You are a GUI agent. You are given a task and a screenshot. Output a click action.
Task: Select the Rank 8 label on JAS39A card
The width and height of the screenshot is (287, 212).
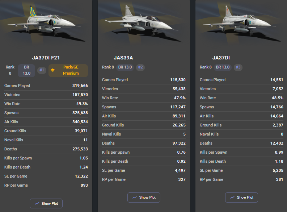[108, 67]
